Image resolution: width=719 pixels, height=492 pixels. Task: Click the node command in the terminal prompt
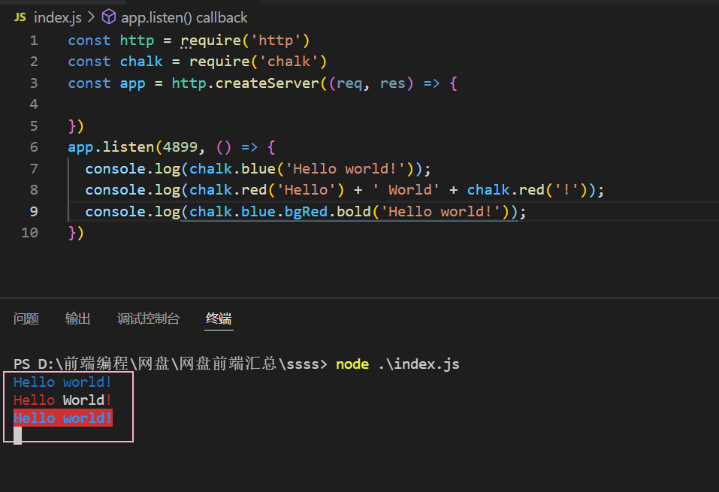(352, 364)
